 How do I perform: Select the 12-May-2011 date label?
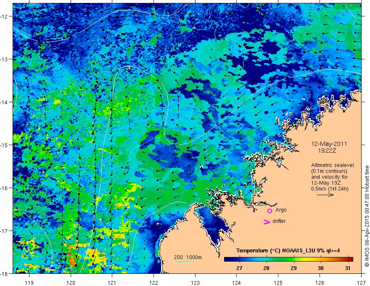coord(329,144)
